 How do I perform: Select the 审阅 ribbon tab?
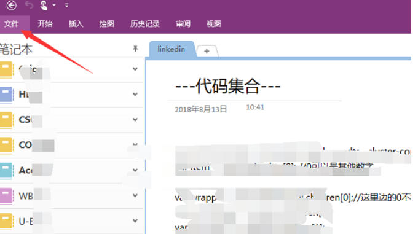(x=183, y=24)
